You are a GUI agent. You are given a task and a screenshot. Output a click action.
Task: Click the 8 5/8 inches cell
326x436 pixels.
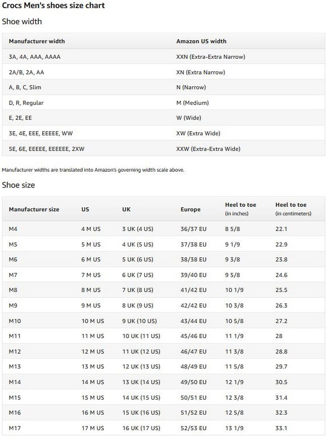[232, 229]
